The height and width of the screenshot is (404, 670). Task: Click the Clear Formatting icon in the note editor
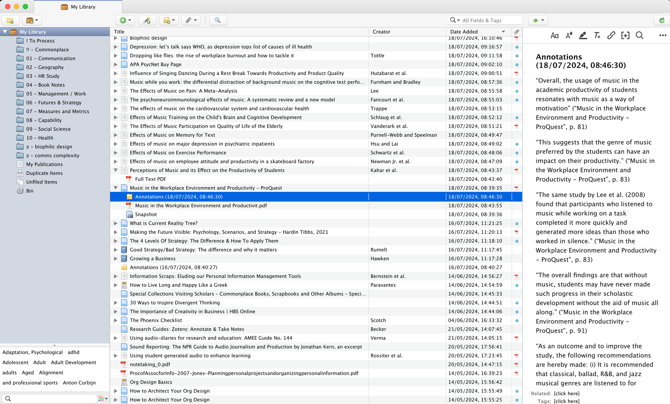pos(597,35)
